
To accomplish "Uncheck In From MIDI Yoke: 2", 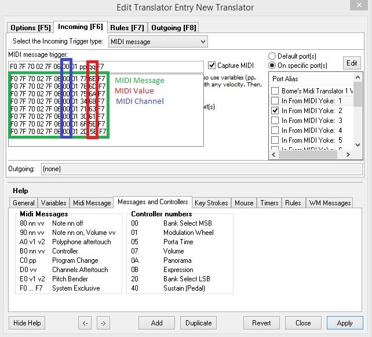I will pos(275,111).
